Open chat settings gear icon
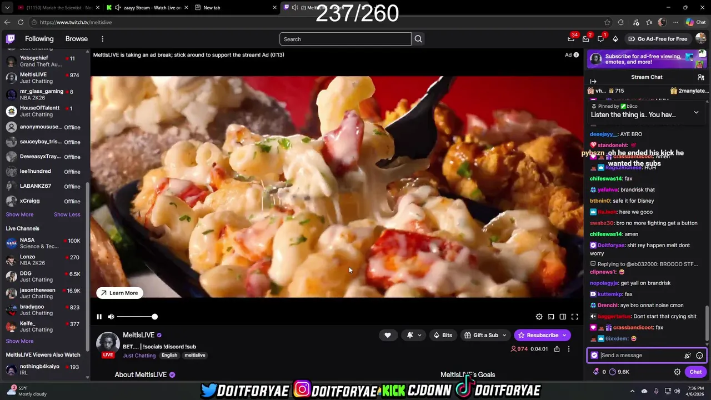This screenshot has height=400, width=711. click(x=677, y=372)
